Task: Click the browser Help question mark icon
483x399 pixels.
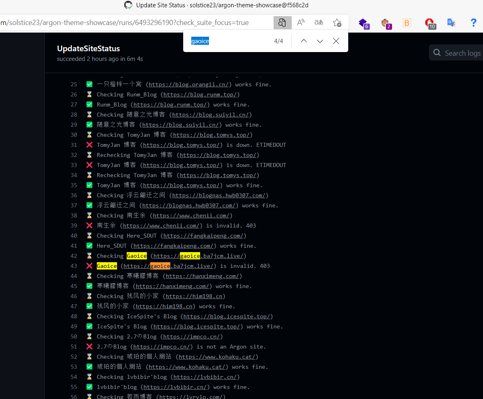Action: tap(473, 23)
